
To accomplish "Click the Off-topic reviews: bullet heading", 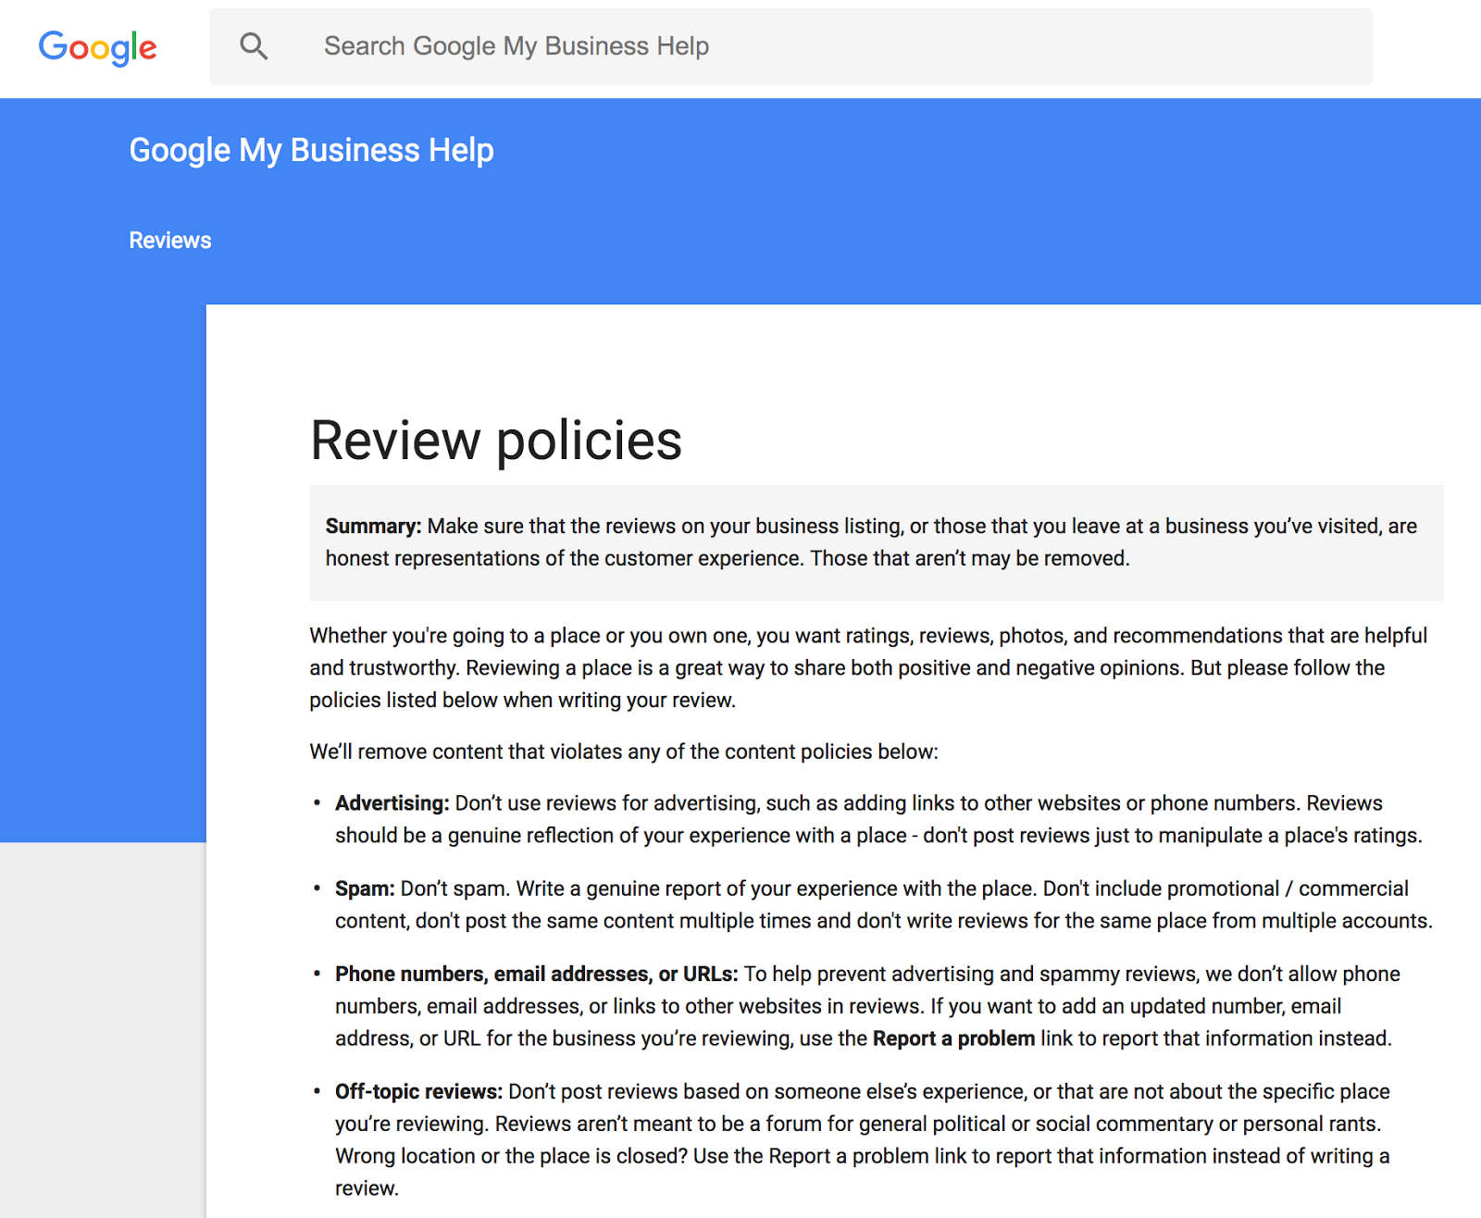I will click(418, 1091).
